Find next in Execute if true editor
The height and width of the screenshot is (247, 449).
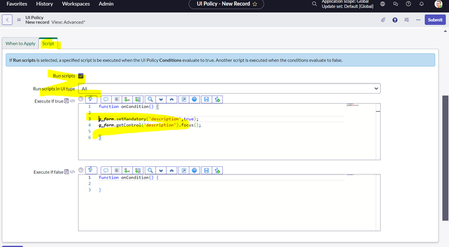161,99
